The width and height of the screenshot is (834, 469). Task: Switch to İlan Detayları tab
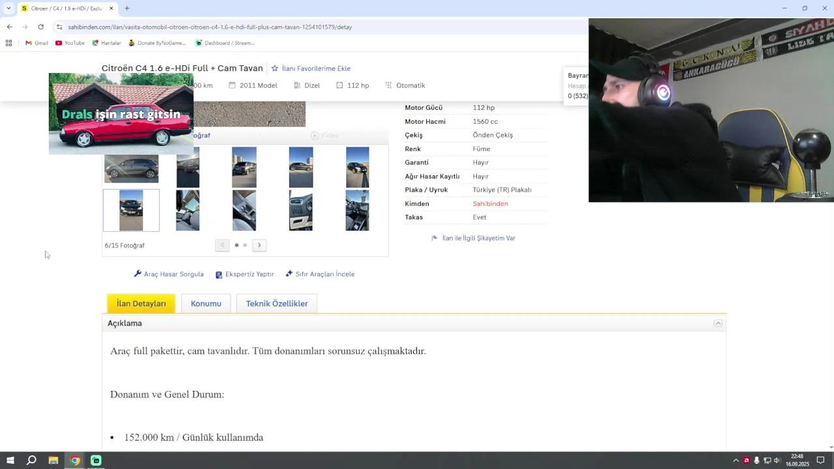[x=141, y=304]
